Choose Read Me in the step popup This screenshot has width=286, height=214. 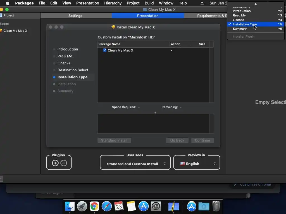(x=256, y=16)
